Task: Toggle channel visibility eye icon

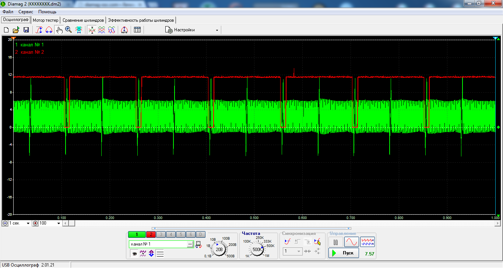Action: coord(134,253)
